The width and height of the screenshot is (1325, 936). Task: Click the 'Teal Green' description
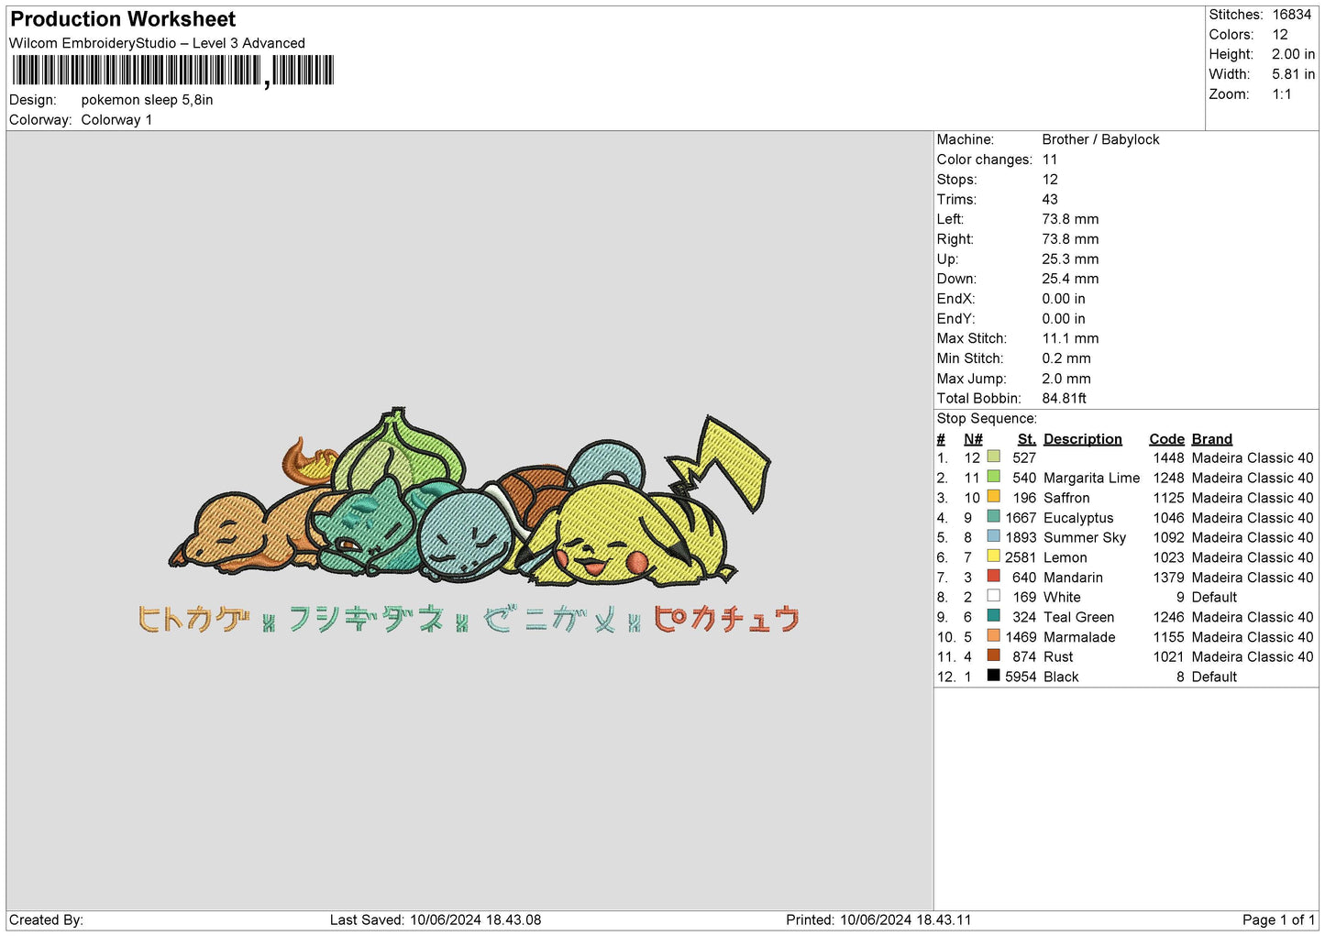(x=1079, y=617)
